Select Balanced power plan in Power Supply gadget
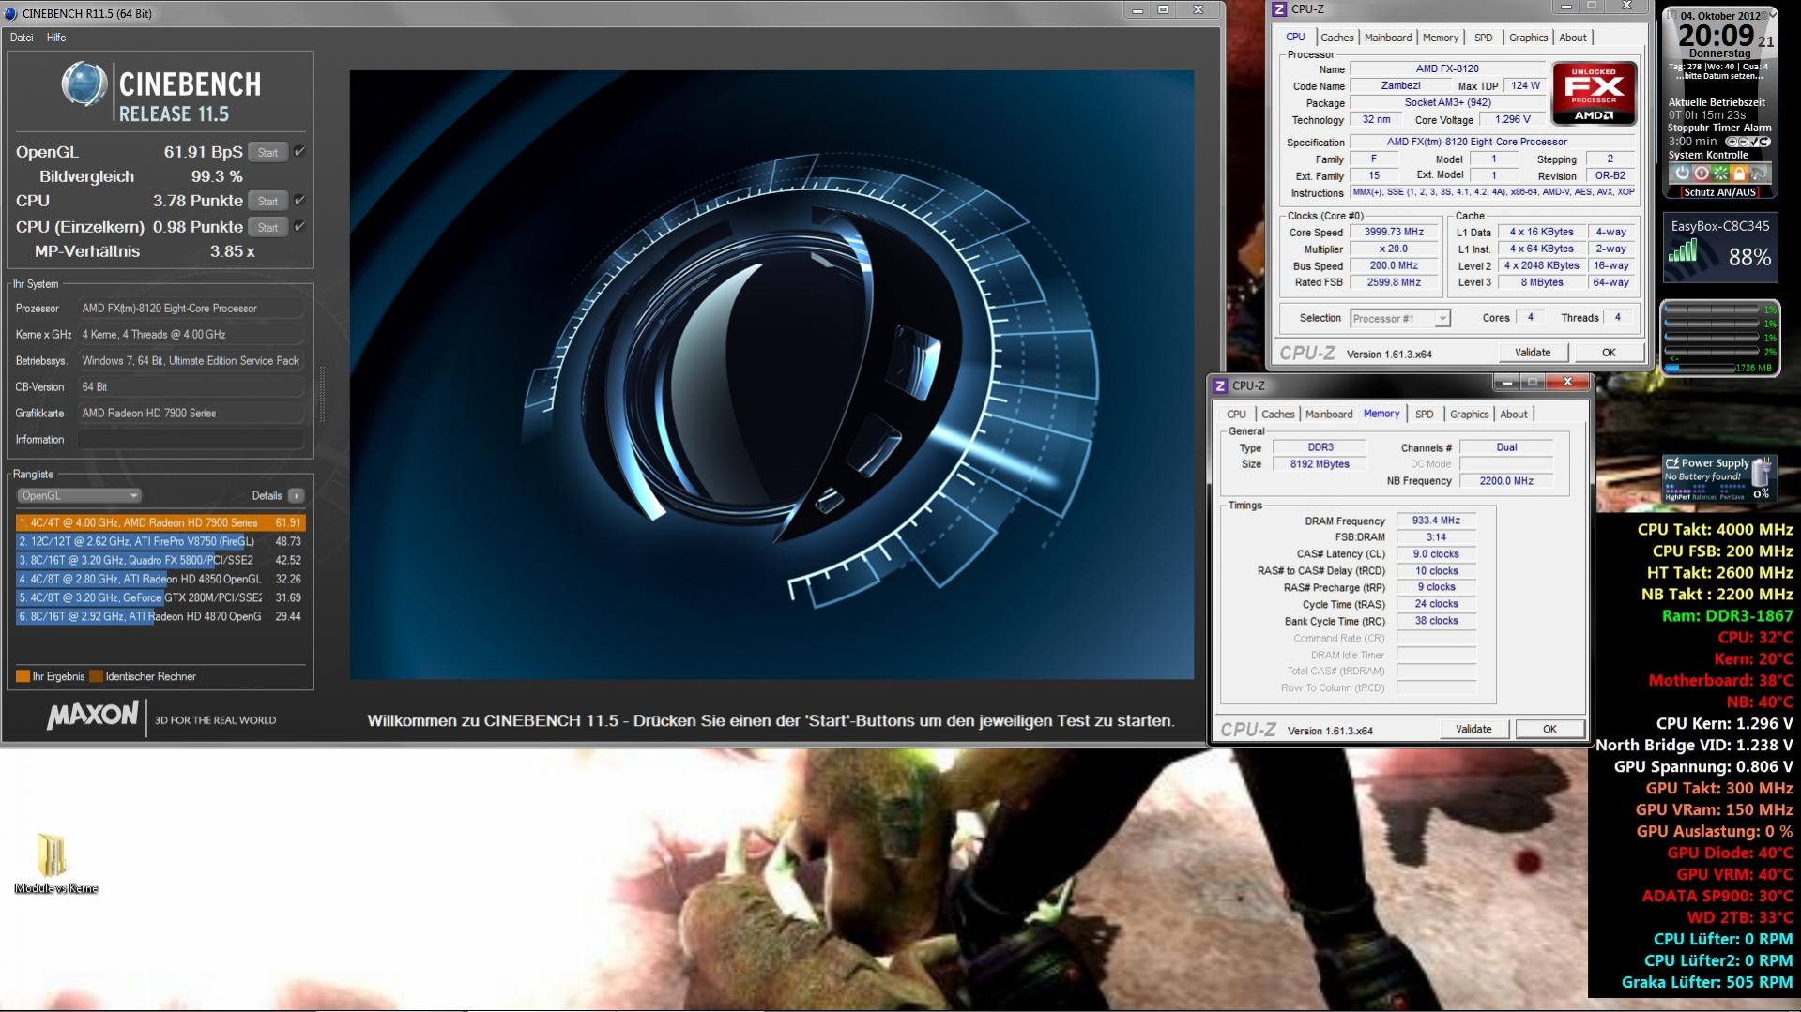The width and height of the screenshot is (1801, 1012). [x=1703, y=496]
